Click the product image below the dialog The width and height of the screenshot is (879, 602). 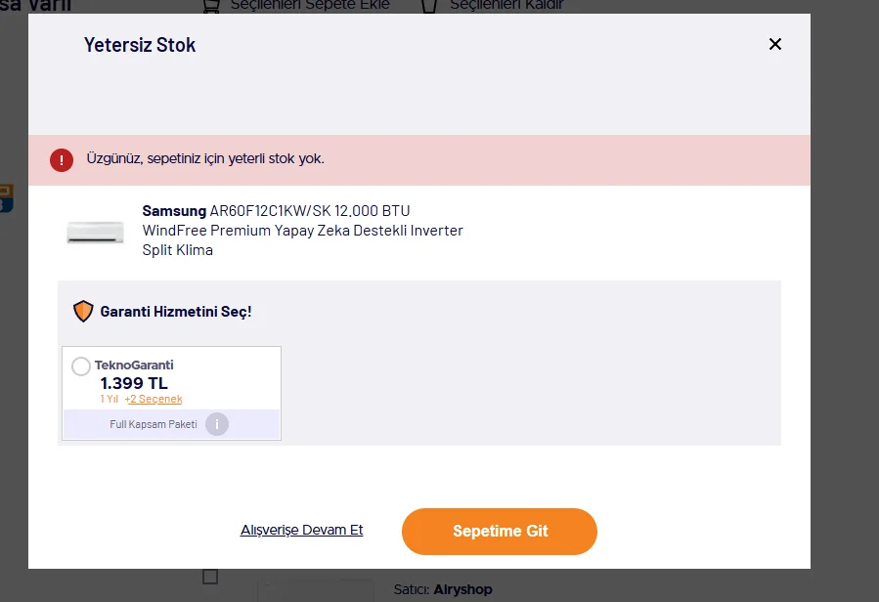(316, 590)
